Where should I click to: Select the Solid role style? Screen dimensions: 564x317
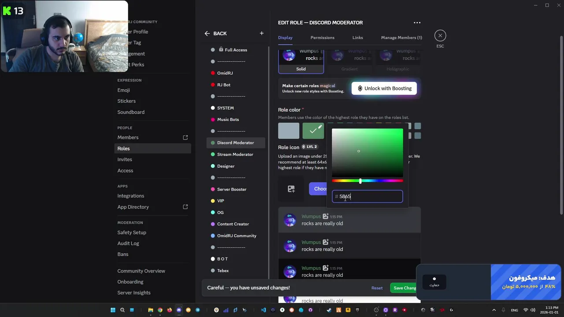(301, 62)
